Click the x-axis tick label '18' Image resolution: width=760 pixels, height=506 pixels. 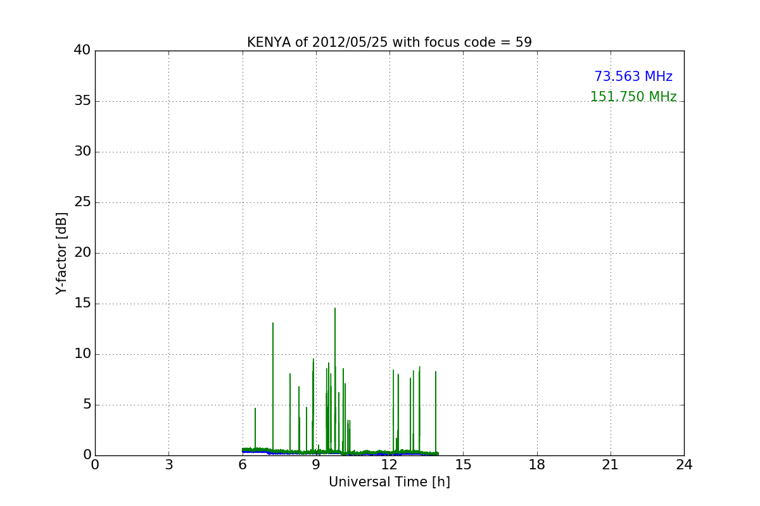tap(537, 465)
